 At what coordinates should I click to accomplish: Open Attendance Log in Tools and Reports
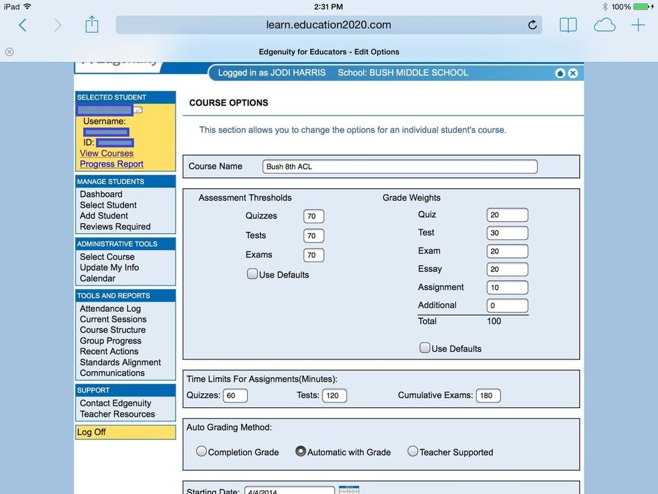[110, 308]
